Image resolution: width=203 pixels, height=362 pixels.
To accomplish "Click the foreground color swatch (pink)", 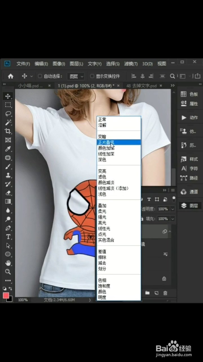I will tap(6, 295).
